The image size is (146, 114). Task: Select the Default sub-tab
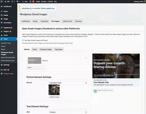pos(27,49)
